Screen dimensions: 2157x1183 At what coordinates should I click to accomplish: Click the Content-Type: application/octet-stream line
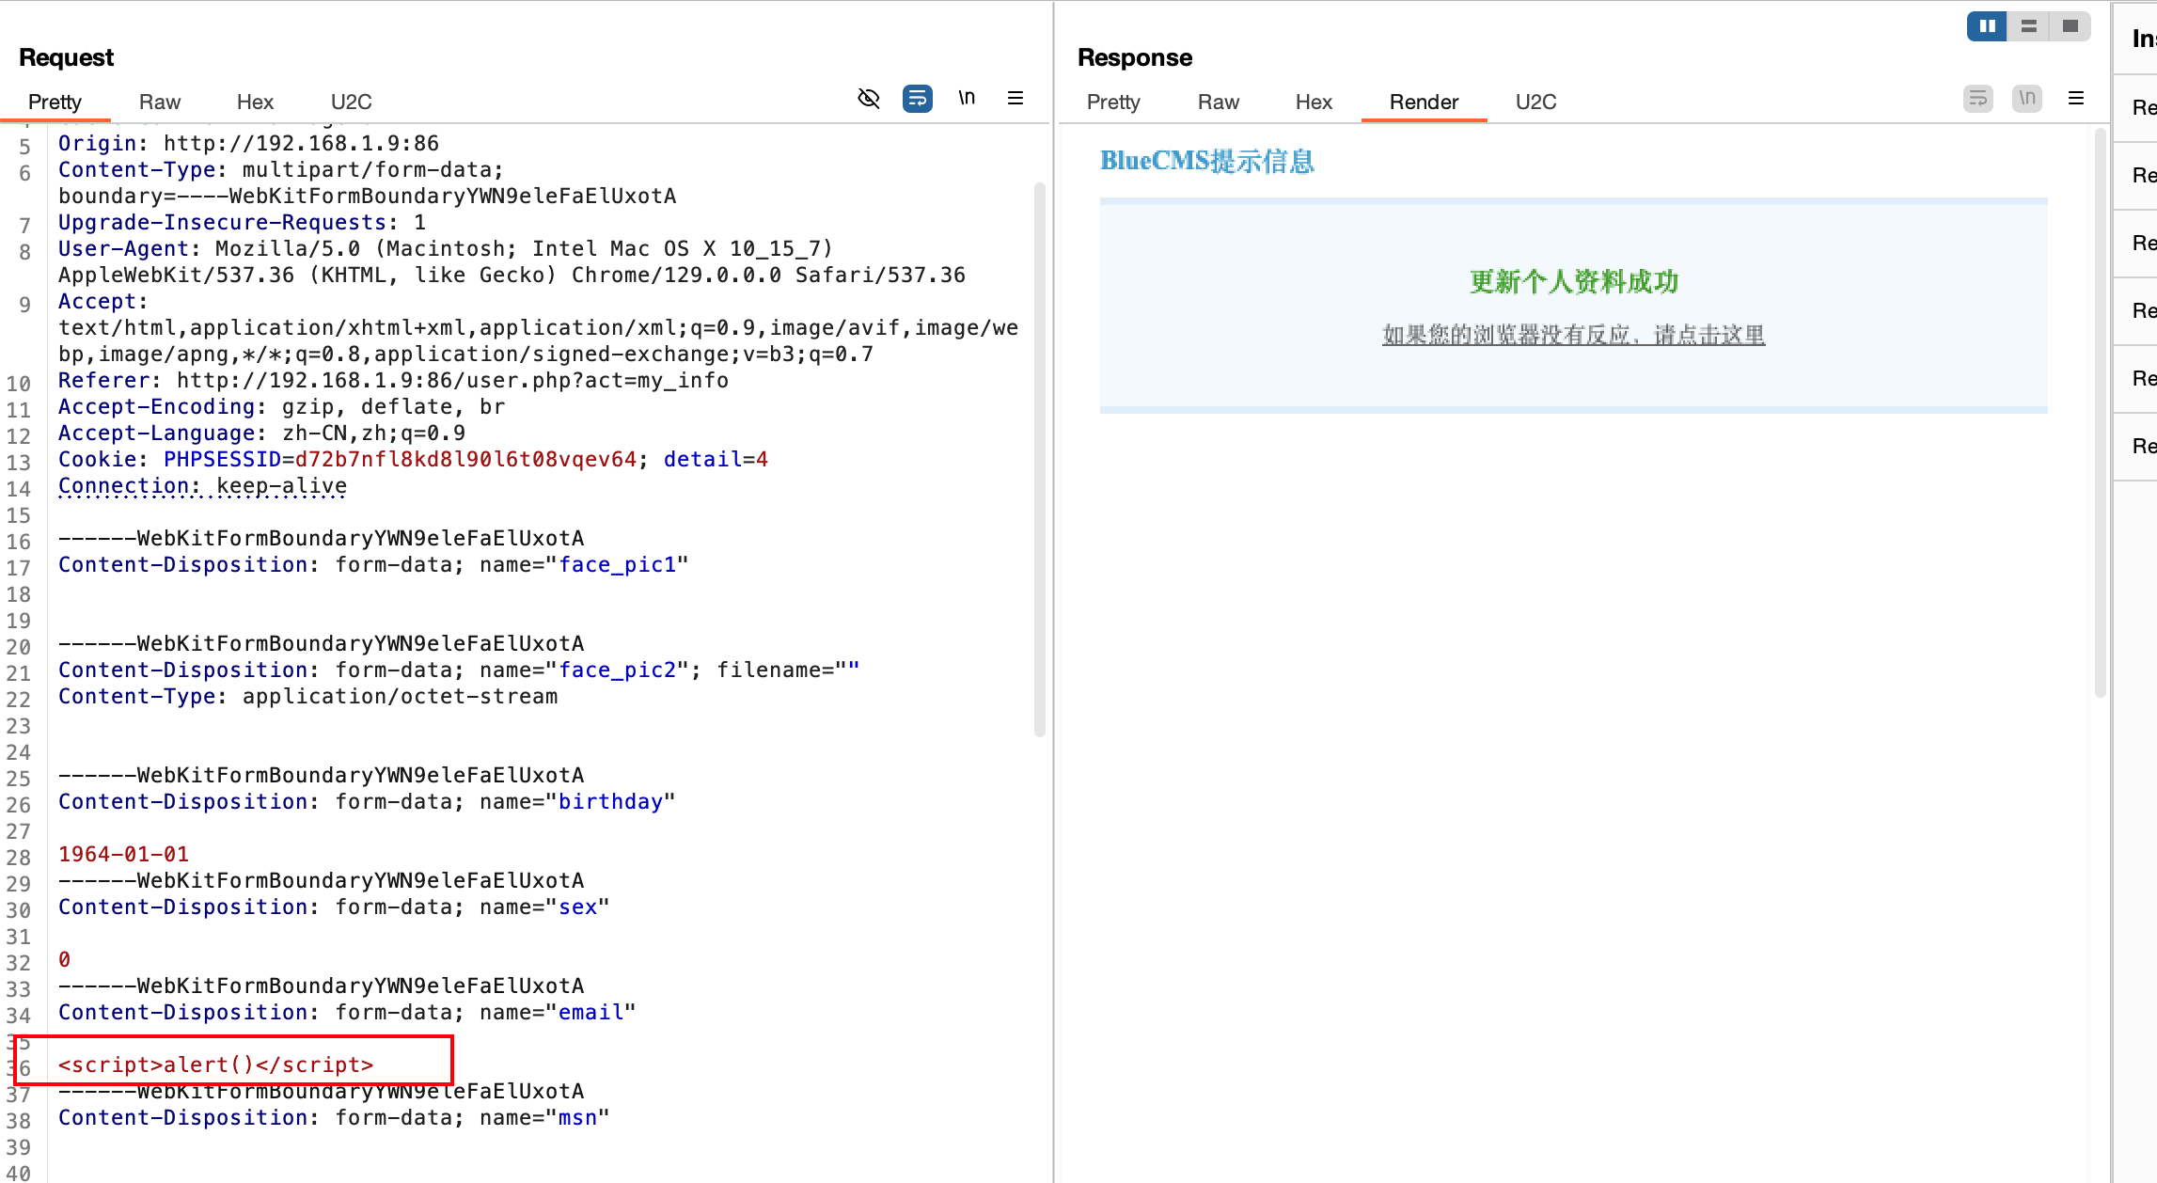(307, 696)
